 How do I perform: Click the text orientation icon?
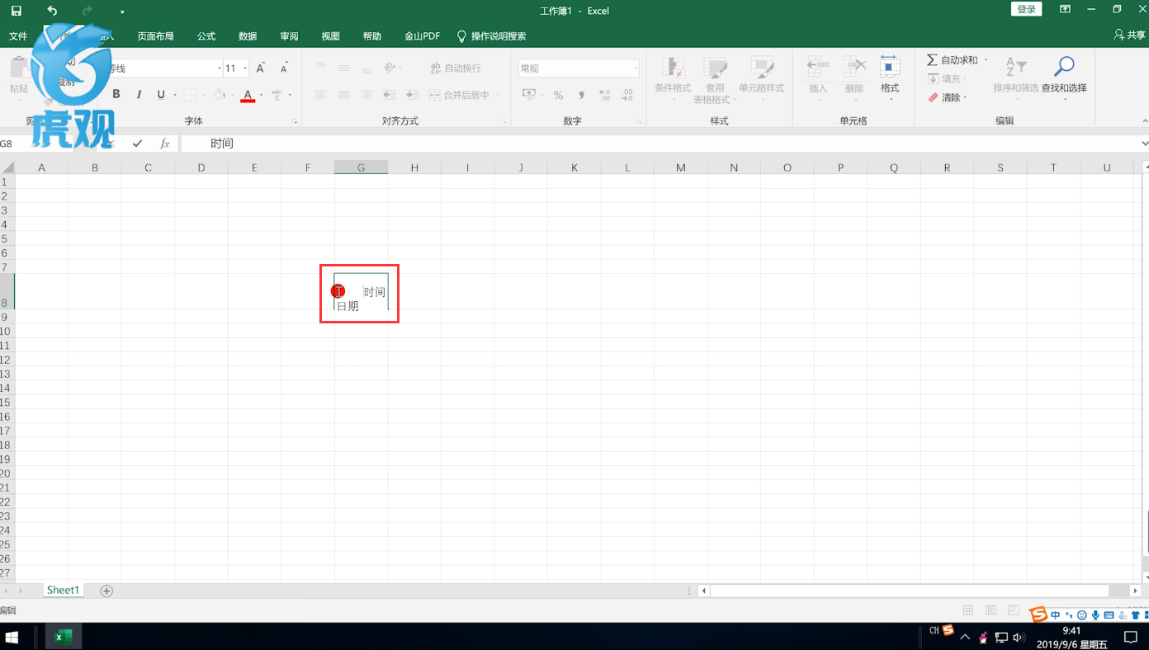tap(390, 68)
